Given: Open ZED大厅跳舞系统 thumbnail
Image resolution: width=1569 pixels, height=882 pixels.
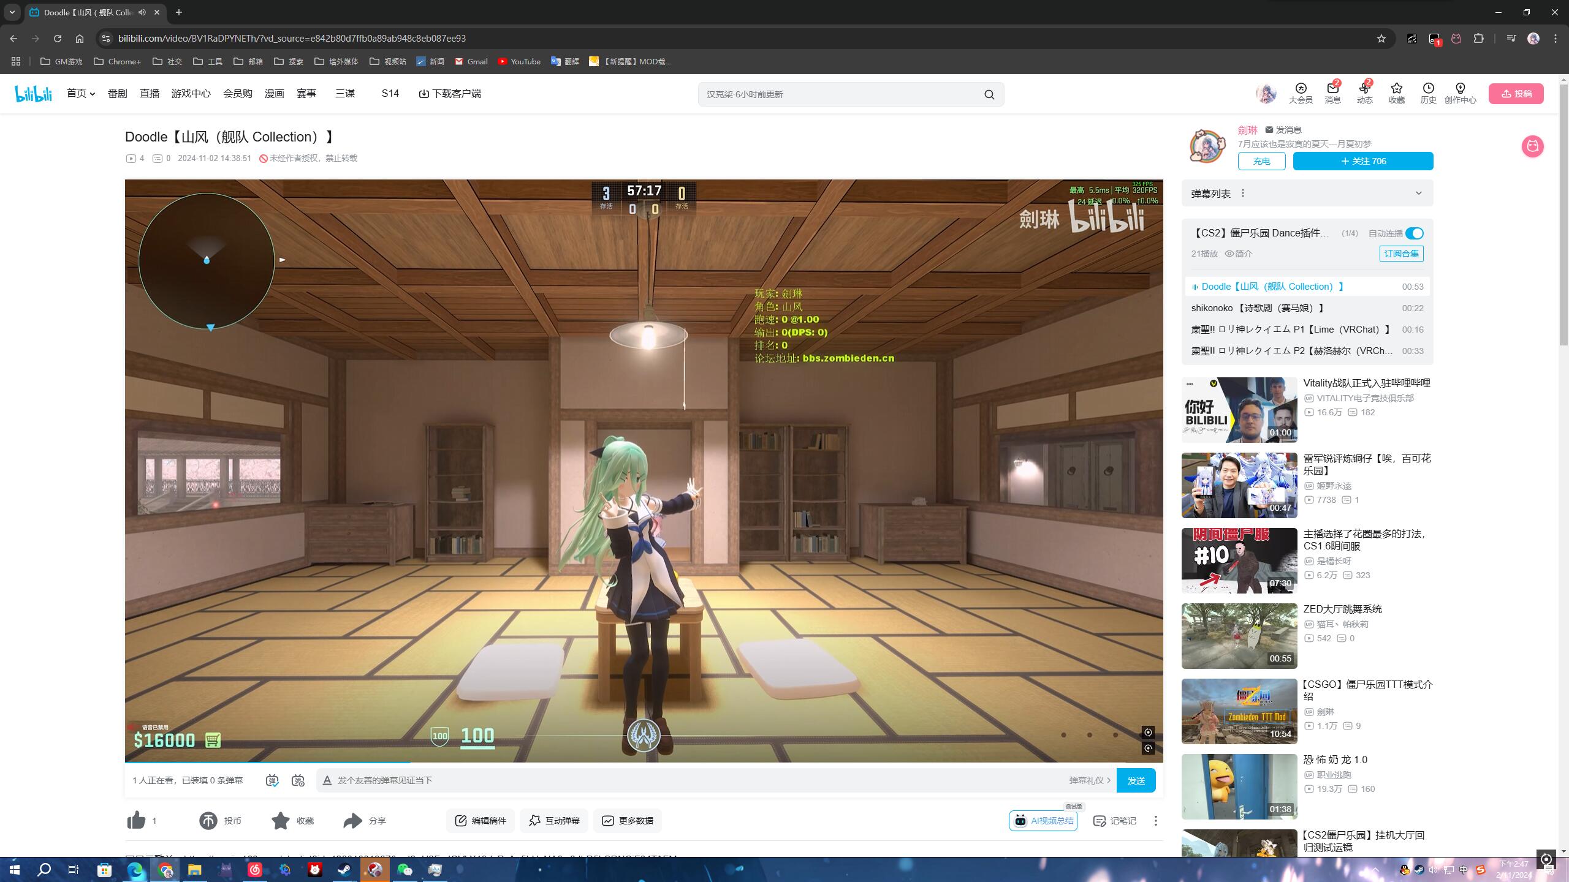Looking at the screenshot, I should [1239, 636].
